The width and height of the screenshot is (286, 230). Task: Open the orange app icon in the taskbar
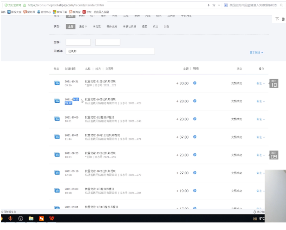click(x=41, y=218)
